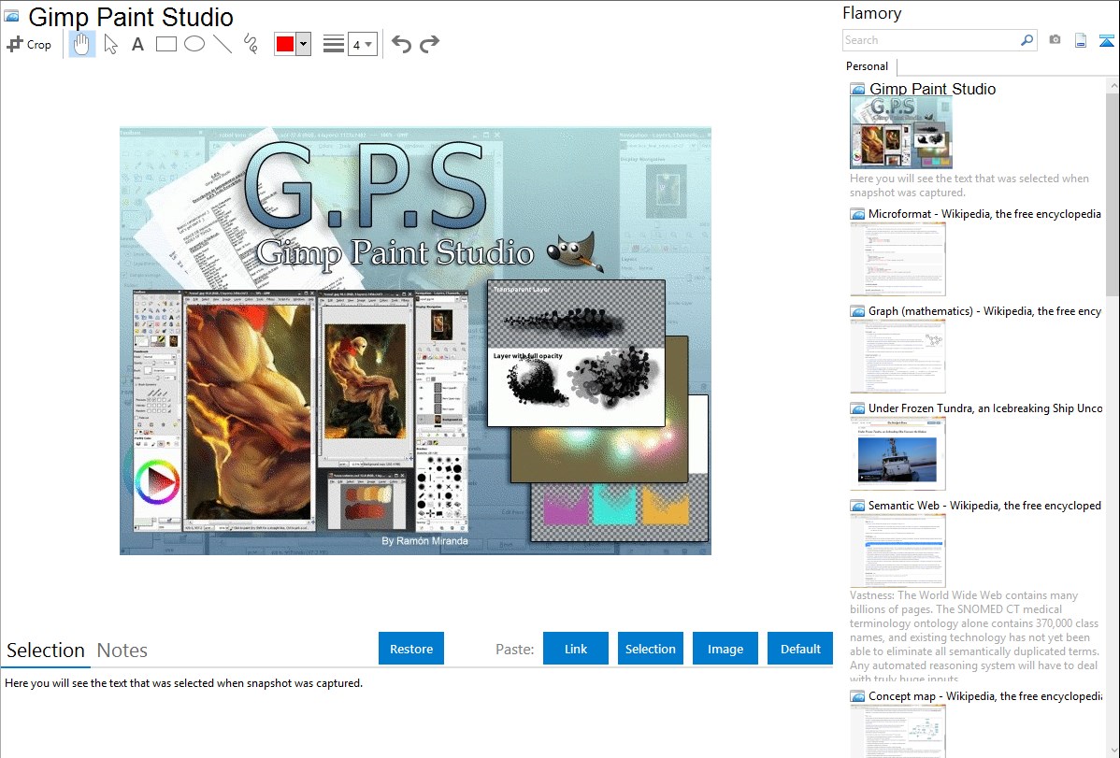
Task: Select the ellipse shape tool
Action: tap(194, 44)
